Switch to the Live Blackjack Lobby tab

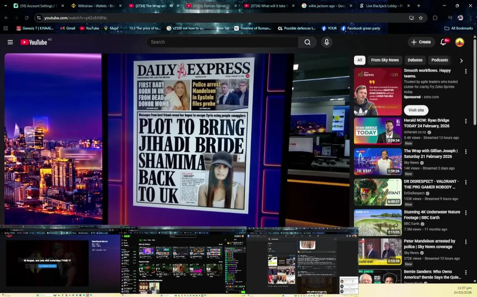click(x=384, y=6)
